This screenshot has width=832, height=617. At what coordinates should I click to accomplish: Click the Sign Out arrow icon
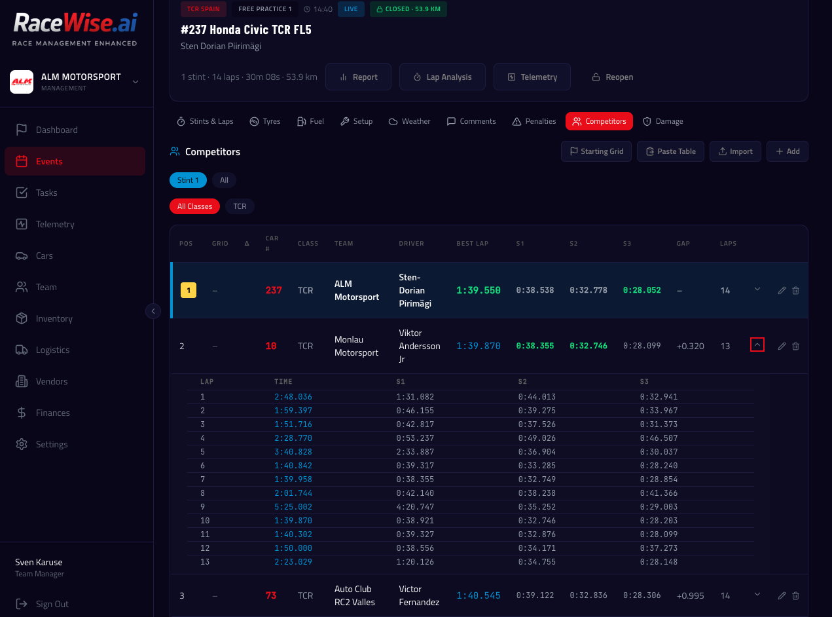tap(22, 604)
